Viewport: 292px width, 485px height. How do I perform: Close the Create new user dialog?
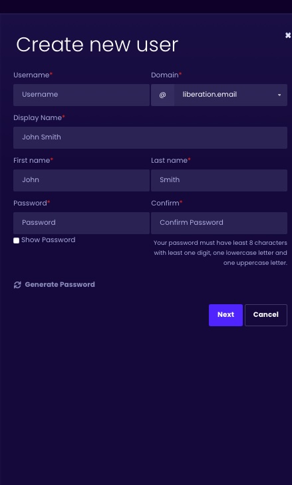[288, 35]
